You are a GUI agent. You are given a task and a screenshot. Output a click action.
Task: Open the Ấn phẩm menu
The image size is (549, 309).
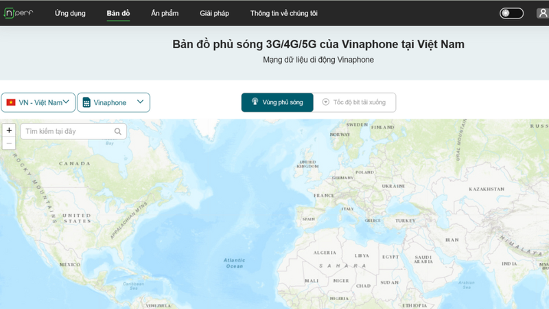pos(165,13)
